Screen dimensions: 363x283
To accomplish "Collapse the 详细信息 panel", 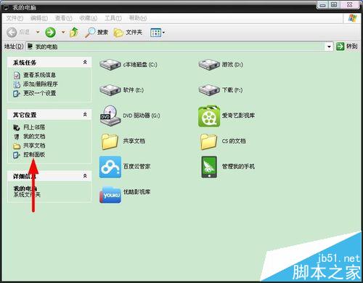I will [85, 176].
